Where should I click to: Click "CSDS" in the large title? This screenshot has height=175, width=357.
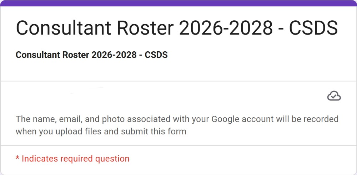(313, 28)
